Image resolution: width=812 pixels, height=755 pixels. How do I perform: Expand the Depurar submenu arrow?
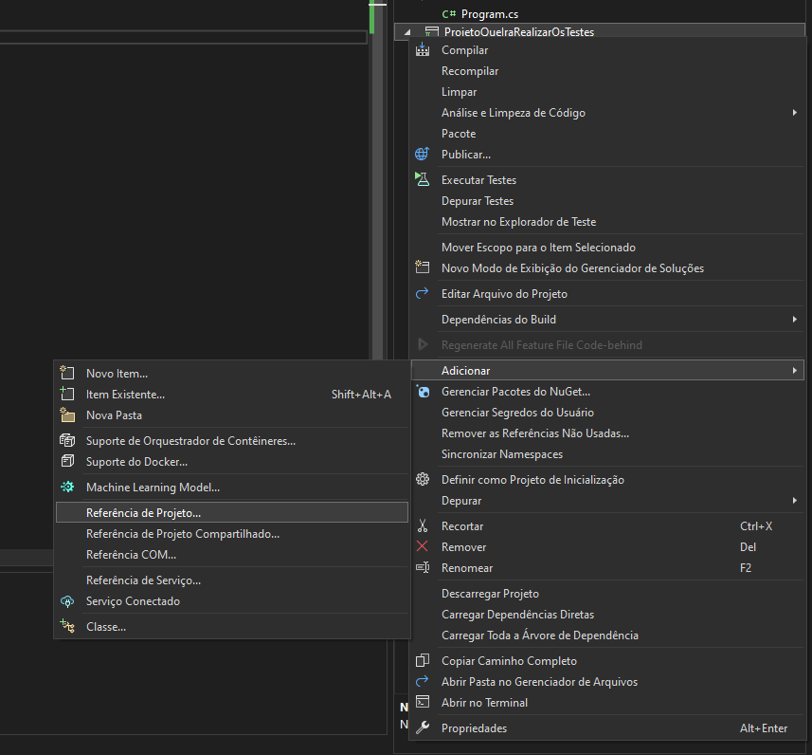794,501
